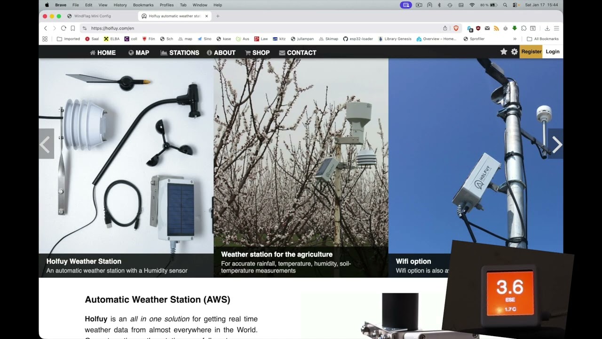Screen dimensions: 602x339
Task: Open the Fön bookmark
Action: [148, 39]
